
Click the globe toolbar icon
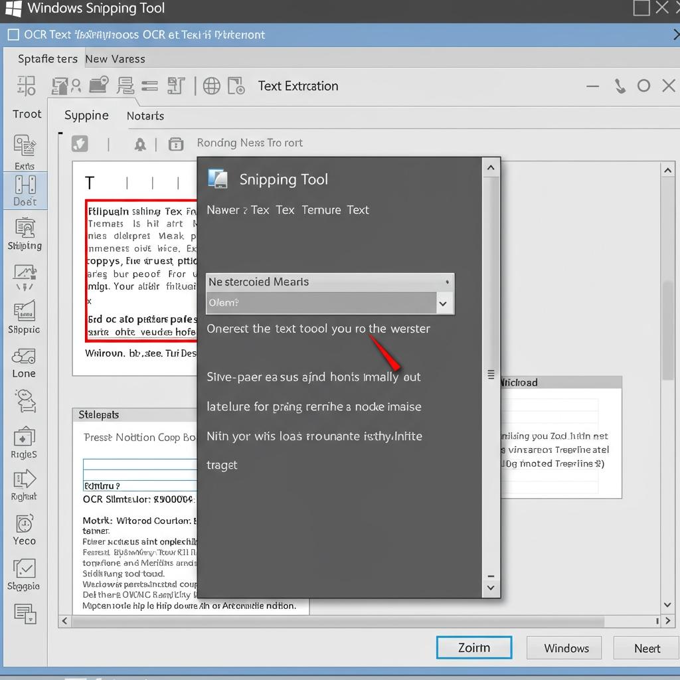212,86
